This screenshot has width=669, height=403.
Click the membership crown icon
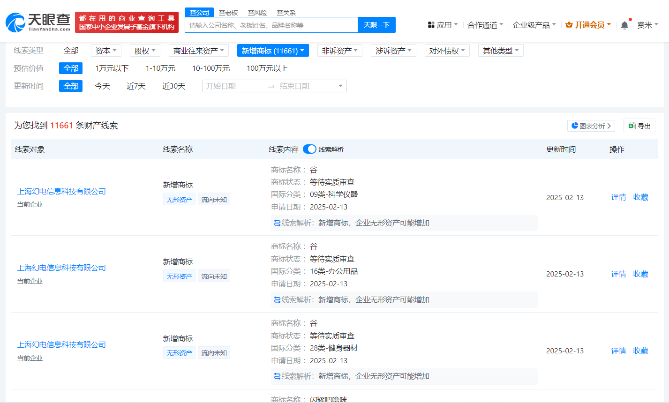pyautogui.click(x=569, y=25)
